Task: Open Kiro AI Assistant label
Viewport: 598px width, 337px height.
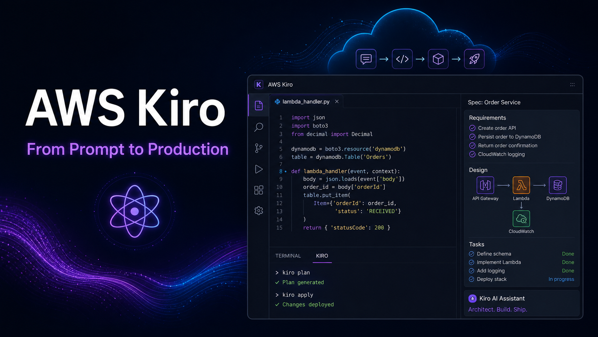Action: tap(502, 299)
